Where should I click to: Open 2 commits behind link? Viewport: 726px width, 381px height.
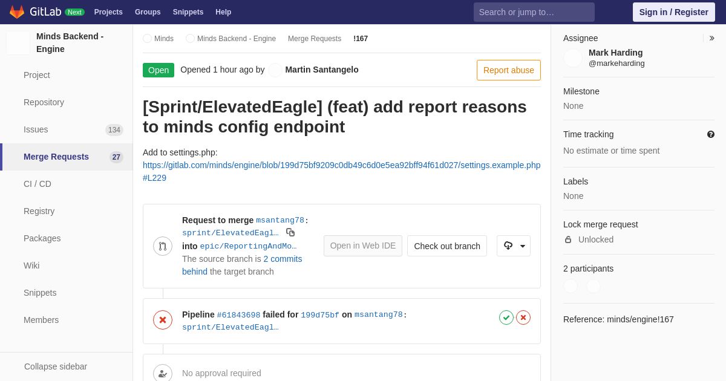coord(242,265)
